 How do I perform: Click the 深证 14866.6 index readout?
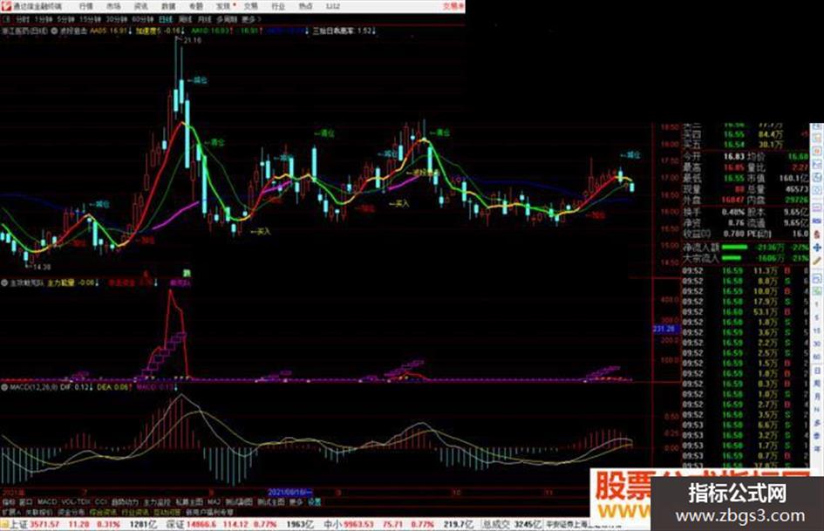pos(193,524)
